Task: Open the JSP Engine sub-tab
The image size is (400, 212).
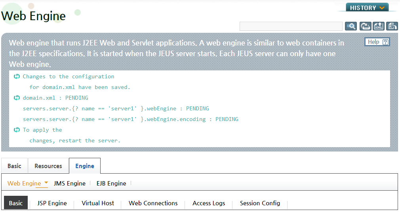Action: pyautogui.click(x=52, y=203)
